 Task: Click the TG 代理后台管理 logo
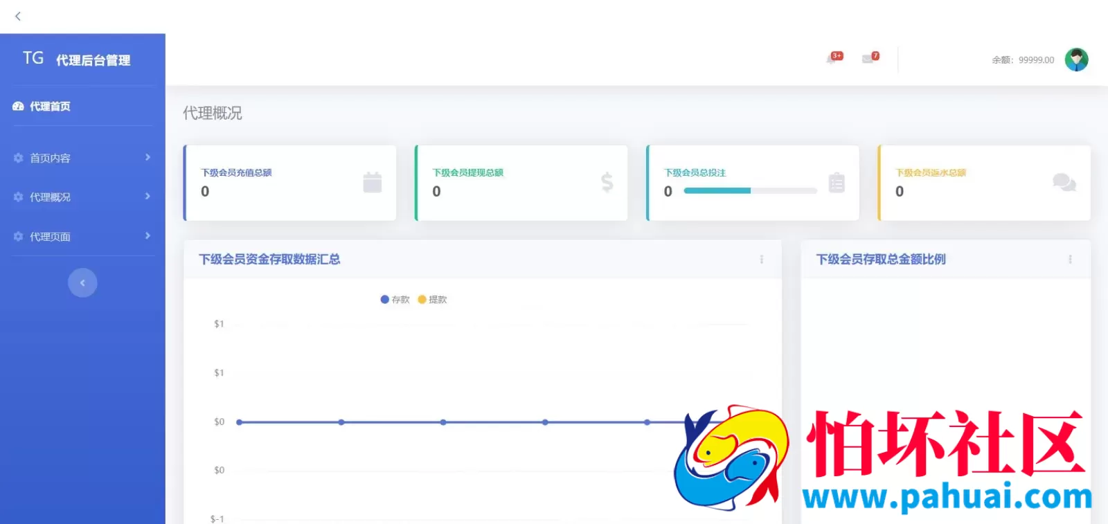76,60
